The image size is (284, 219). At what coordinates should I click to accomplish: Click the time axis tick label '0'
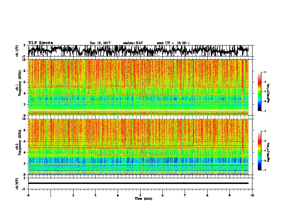pyautogui.click(x=28, y=195)
